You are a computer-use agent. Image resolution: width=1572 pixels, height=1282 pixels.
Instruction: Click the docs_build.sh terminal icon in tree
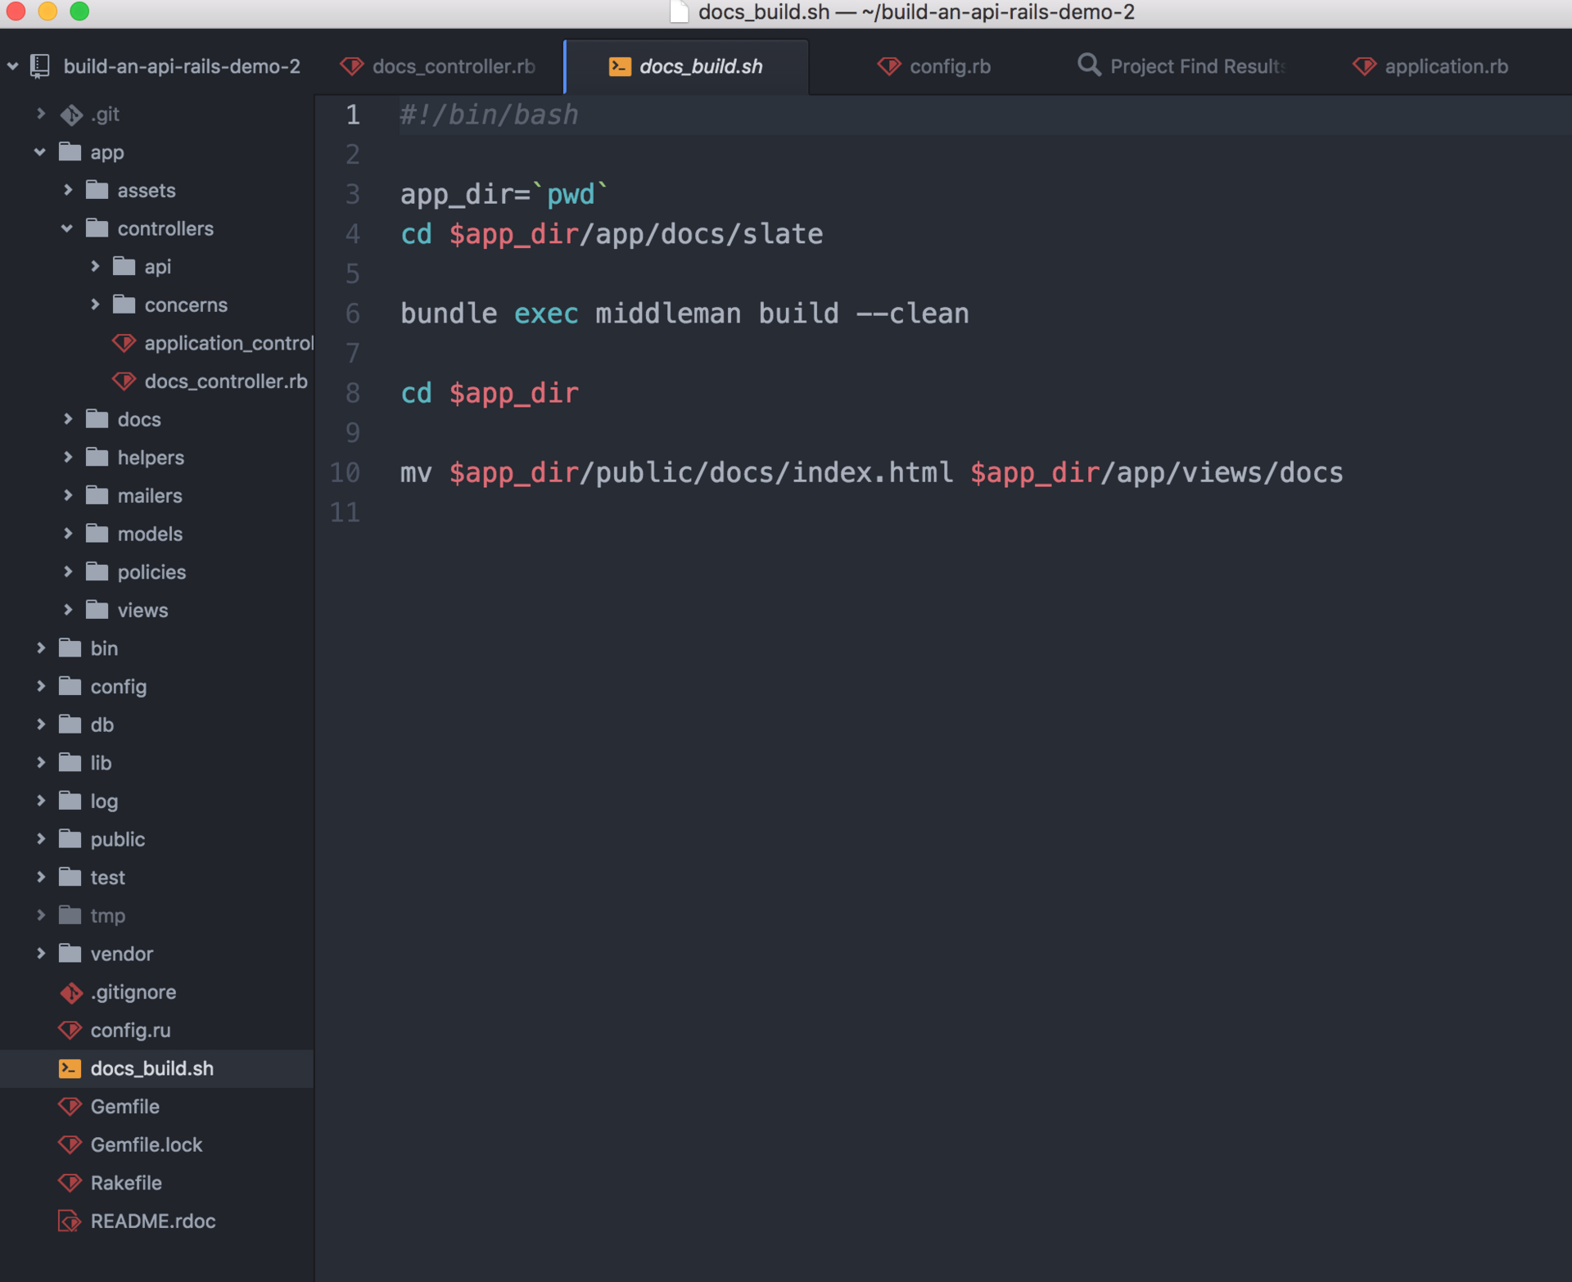coord(70,1068)
